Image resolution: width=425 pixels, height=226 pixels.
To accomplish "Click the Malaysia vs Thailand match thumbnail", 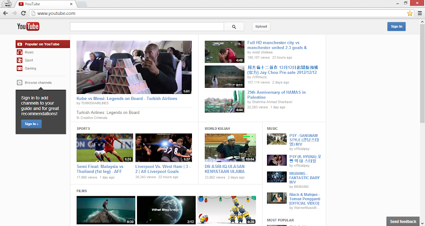I will 105,147.
